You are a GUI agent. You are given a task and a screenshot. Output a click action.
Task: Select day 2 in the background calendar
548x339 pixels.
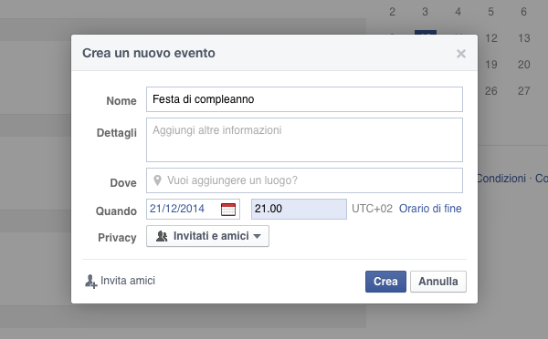point(392,12)
